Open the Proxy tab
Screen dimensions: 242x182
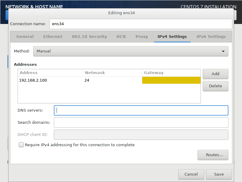142,37
